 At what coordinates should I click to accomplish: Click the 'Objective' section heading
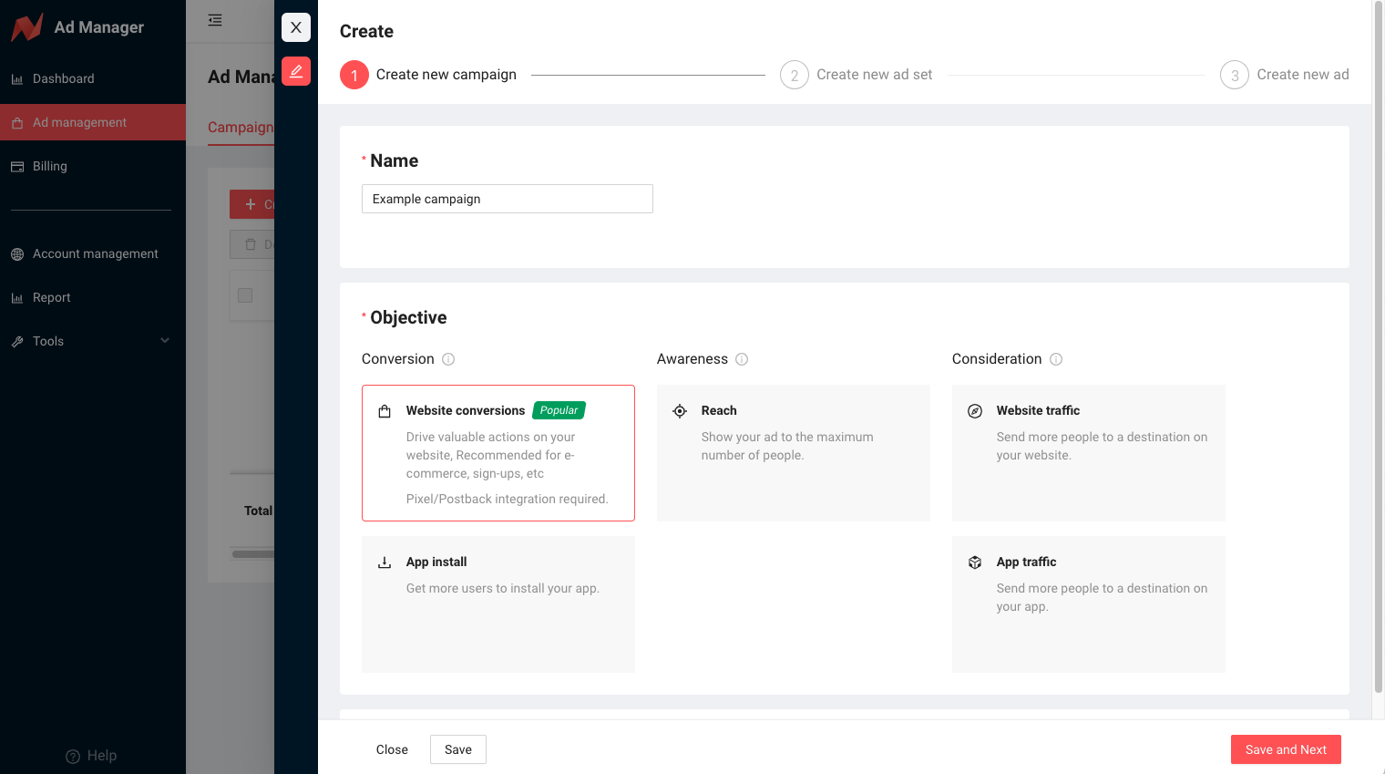[408, 317]
